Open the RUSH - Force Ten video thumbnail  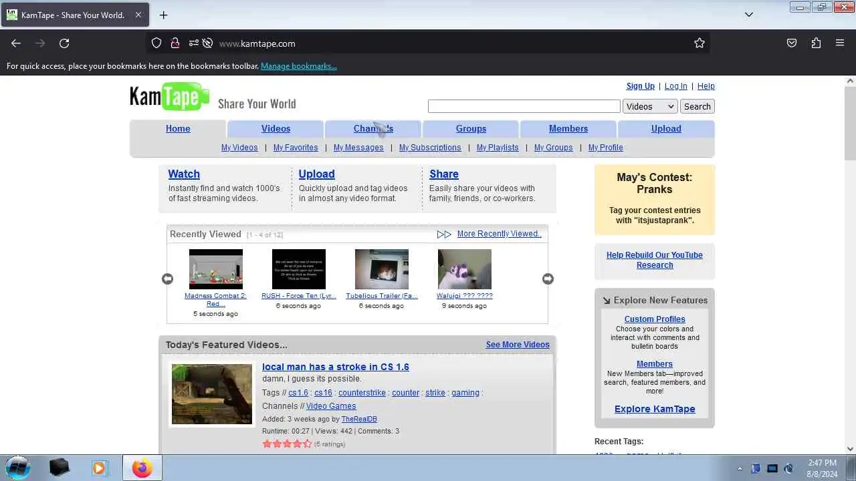[x=299, y=269]
